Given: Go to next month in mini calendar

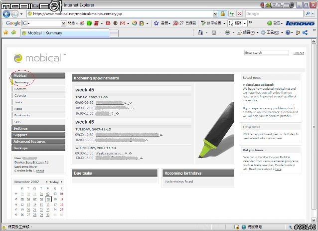Looking at the screenshot, I should point(61,182).
